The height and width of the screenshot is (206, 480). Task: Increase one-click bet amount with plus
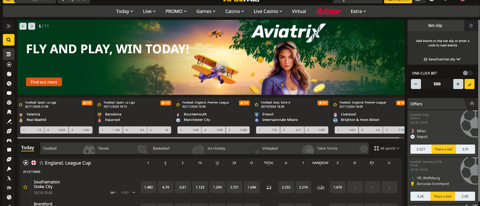458,84
